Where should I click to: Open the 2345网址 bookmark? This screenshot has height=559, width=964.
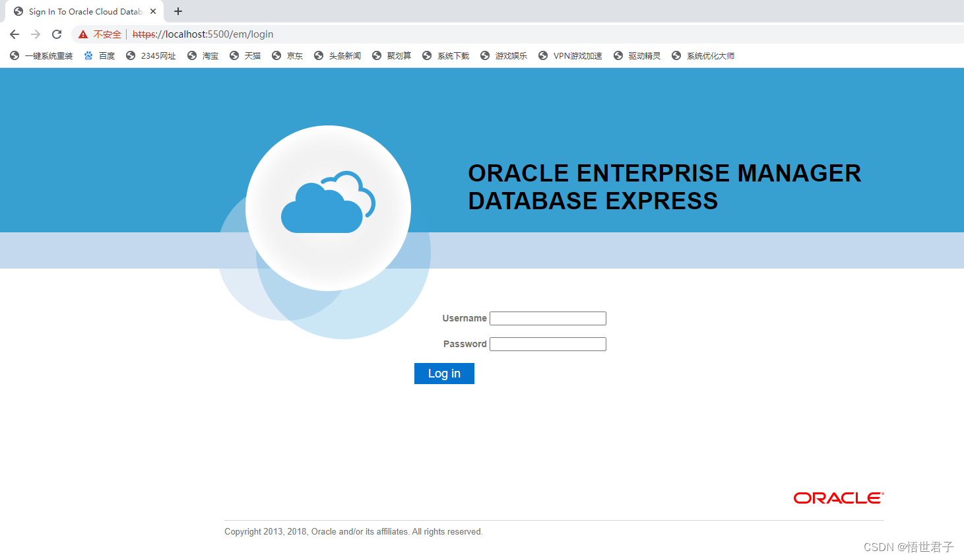pos(151,56)
